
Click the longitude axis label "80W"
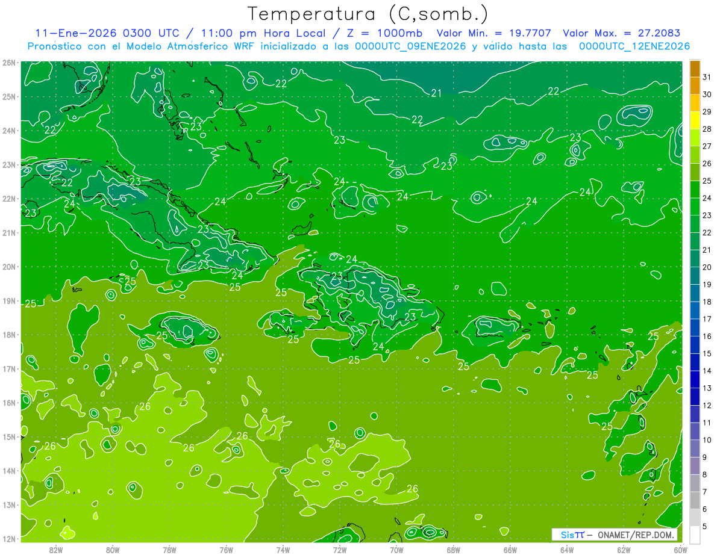[x=113, y=550]
